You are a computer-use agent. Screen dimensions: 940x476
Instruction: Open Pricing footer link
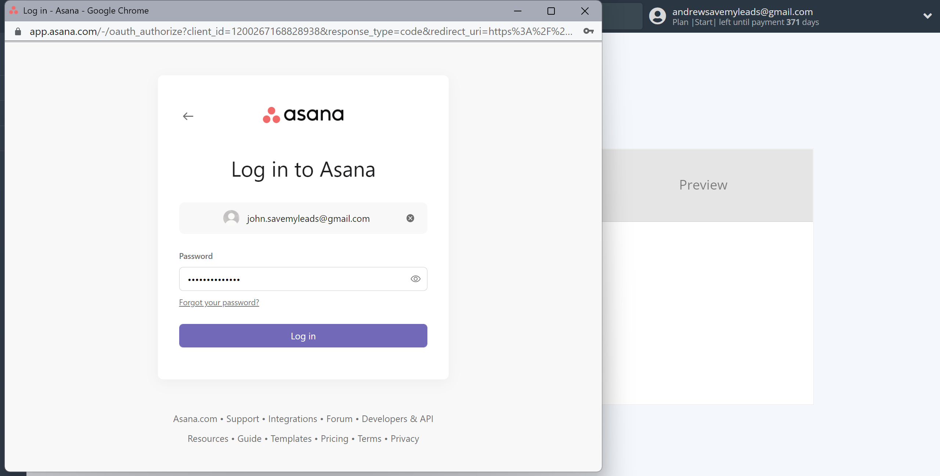(x=335, y=439)
